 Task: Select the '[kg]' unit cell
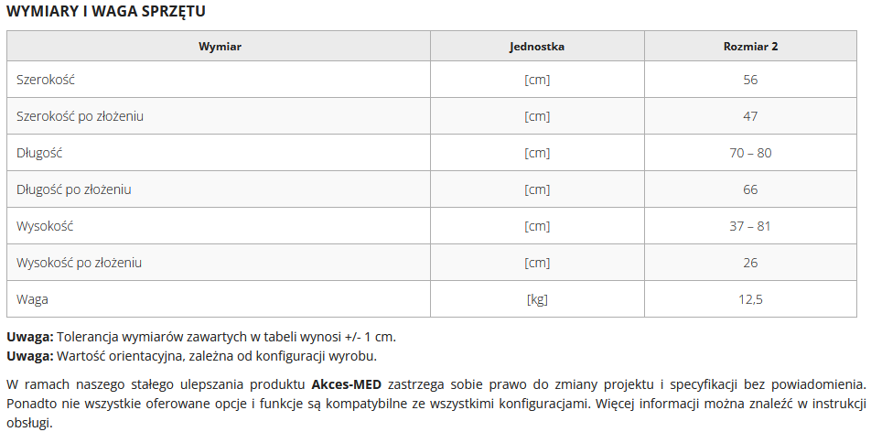tap(537, 299)
